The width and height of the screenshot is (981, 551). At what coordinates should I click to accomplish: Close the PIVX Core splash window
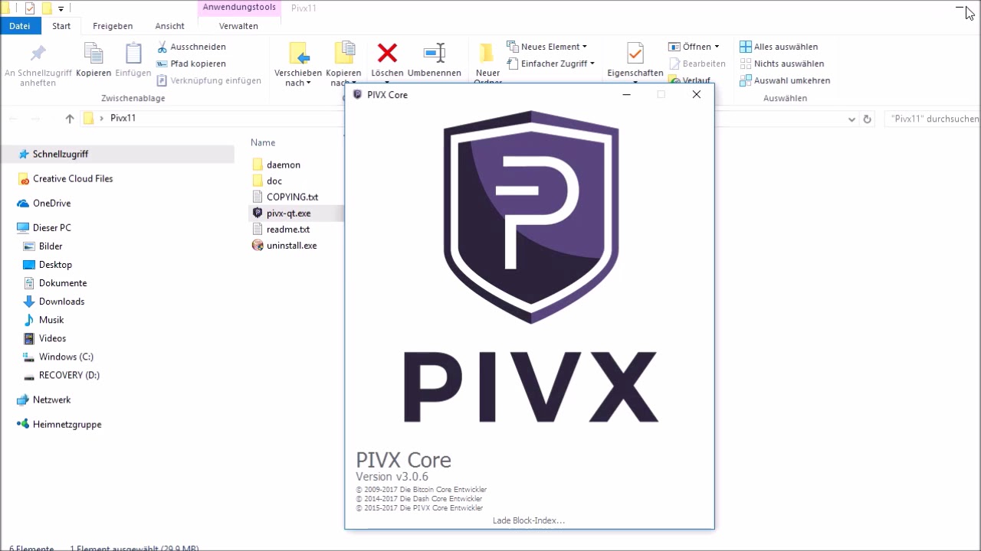(x=696, y=95)
